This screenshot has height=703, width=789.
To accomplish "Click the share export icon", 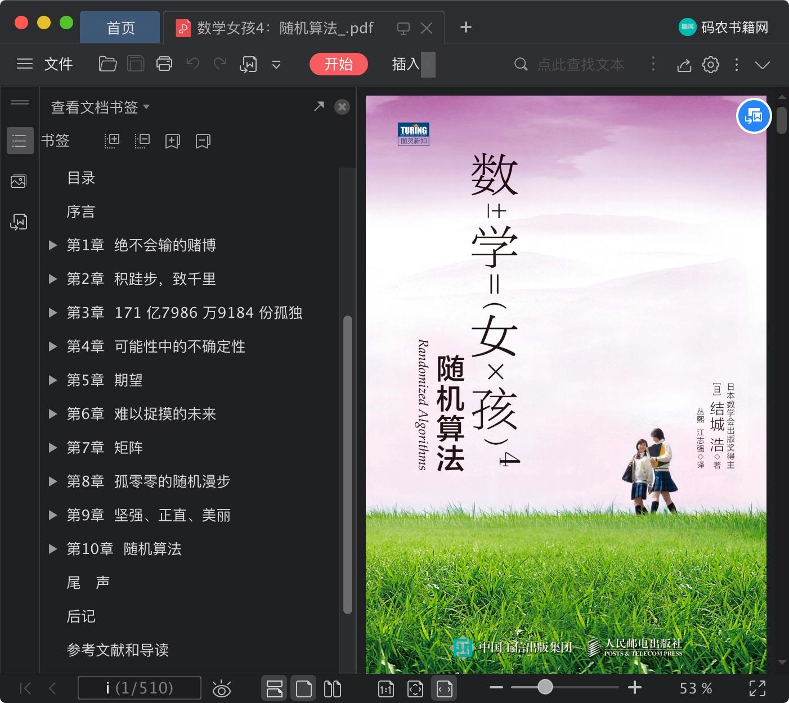I will point(684,65).
